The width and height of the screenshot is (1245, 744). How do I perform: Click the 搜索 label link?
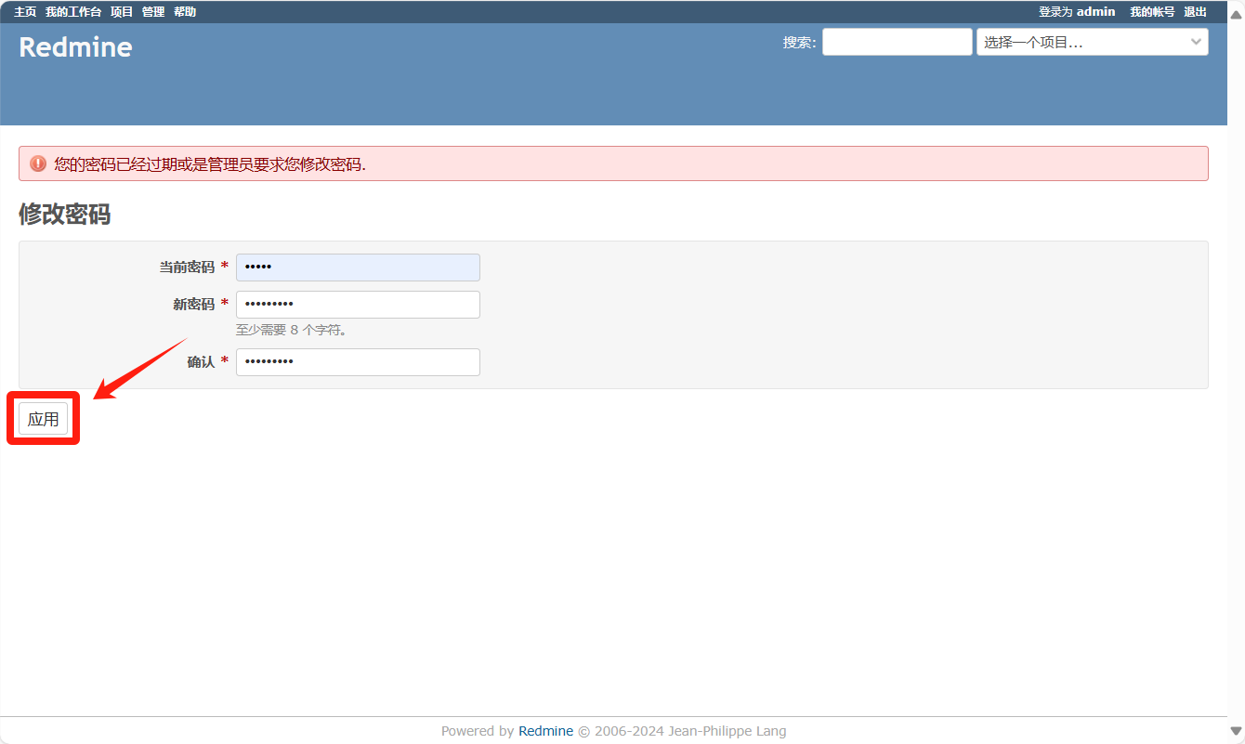(x=797, y=42)
